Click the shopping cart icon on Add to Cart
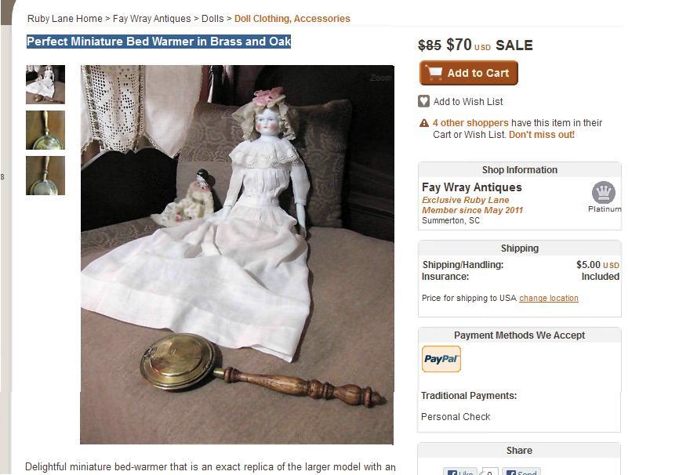 (x=434, y=73)
